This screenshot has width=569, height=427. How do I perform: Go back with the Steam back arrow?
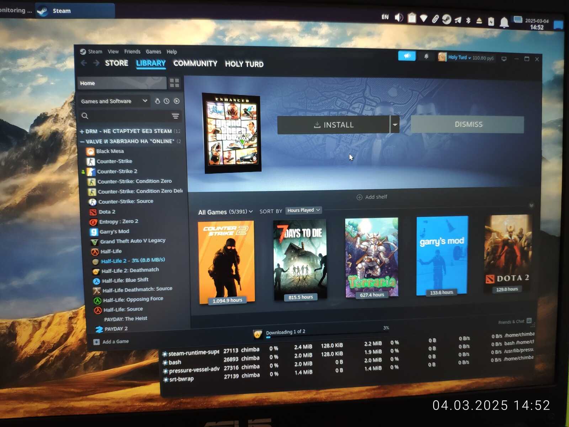click(84, 63)
